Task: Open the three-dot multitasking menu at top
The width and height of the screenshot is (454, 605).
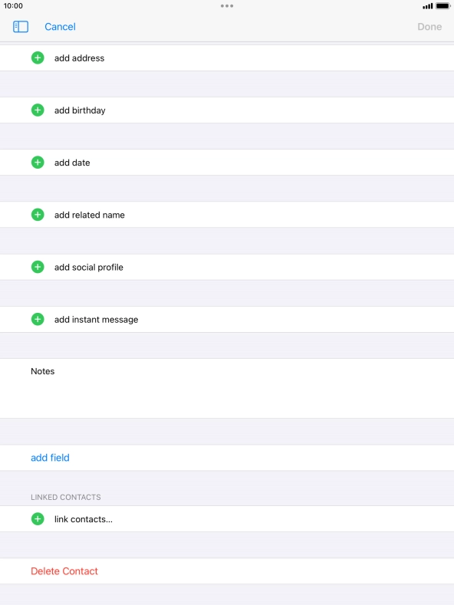Action: (227, 6)
